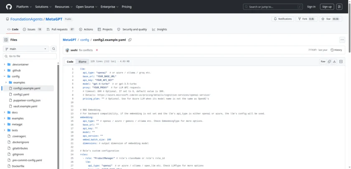Click the search files magnifier icon
This screenshot has height=169, width=351.
[53, 49]
